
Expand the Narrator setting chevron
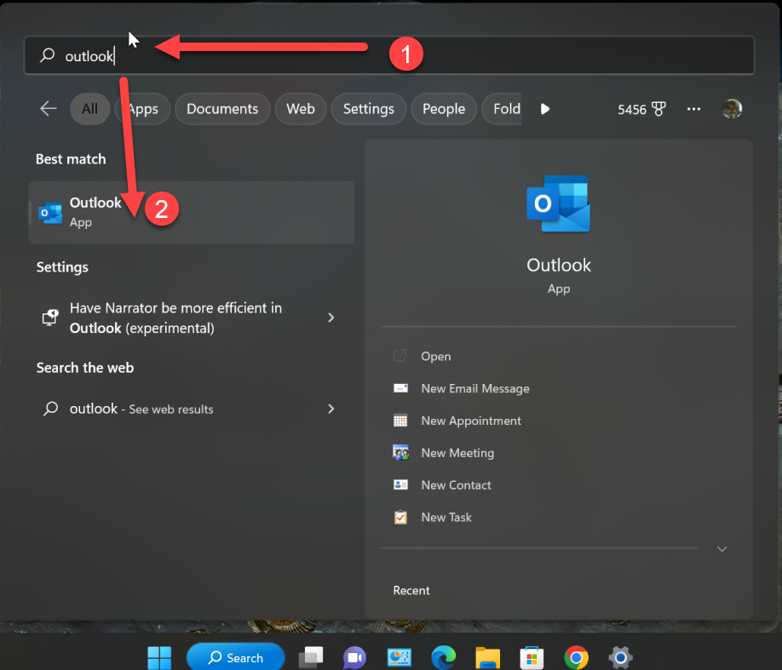331,318
